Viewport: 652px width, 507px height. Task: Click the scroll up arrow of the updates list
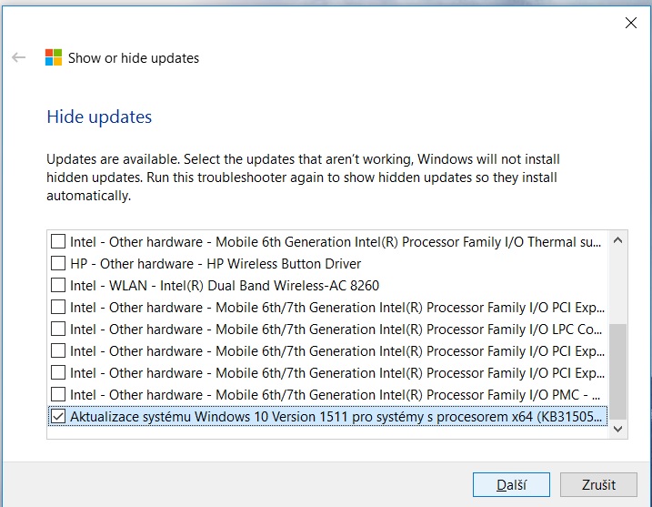(x=618, y=240)
